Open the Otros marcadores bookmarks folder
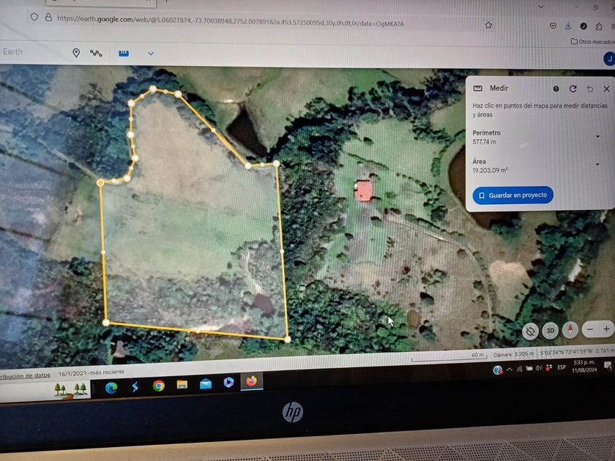The height and width of the screenshot is (461, 615). point(592,41)
